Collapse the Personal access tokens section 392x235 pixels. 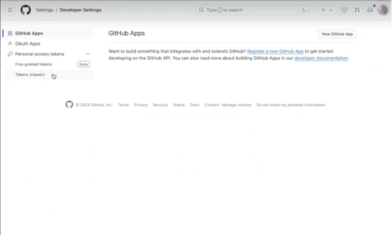tap(87, 54)
